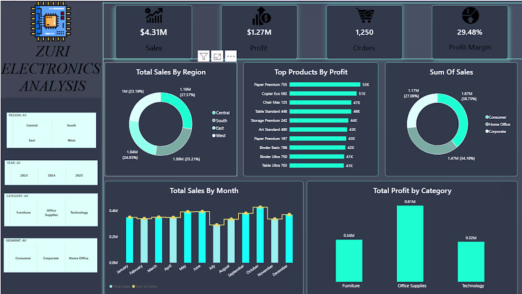Click the West legend marker

(x=214, y=136)
